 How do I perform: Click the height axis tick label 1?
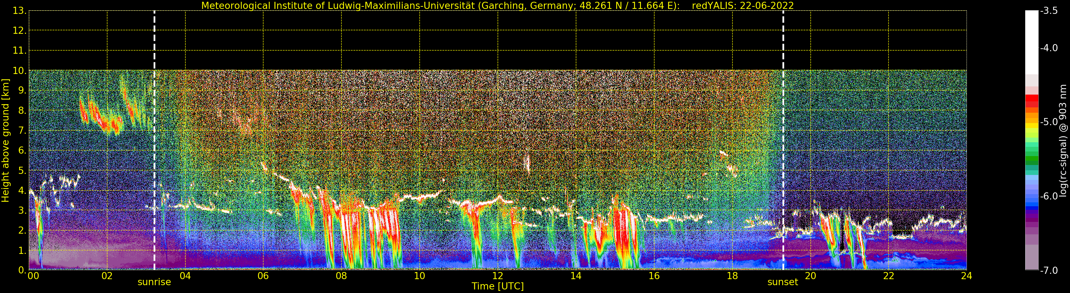pyautogui.click(x=22, y=250)
